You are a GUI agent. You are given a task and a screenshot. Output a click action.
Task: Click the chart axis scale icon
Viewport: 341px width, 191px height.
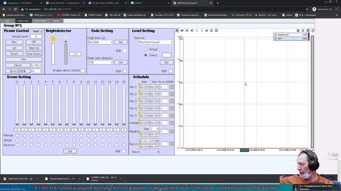pos(212,31)
